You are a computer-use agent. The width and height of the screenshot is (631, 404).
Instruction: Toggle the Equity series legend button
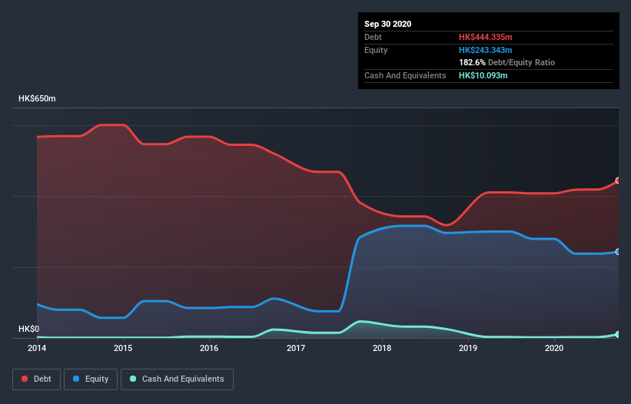pos(91,379)
